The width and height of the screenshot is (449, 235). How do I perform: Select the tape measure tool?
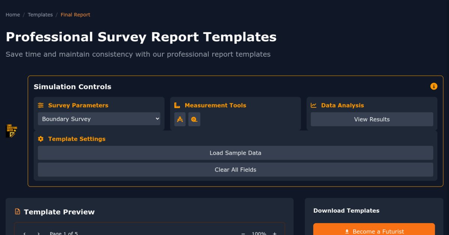pos(194,119)
